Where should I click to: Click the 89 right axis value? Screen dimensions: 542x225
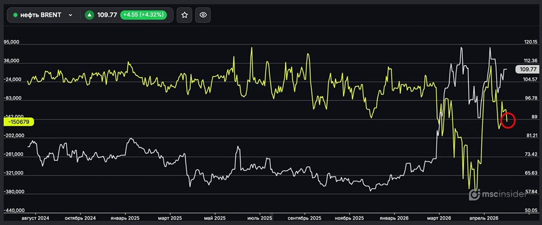tap(534, 117)
